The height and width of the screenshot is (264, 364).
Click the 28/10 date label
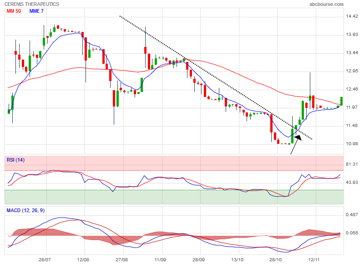[x=276, y=259]
